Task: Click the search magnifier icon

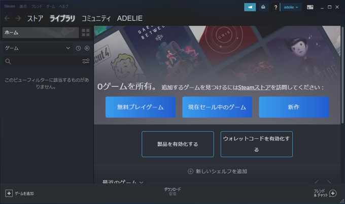Action: pyautogui.click(x=8, y=61)
